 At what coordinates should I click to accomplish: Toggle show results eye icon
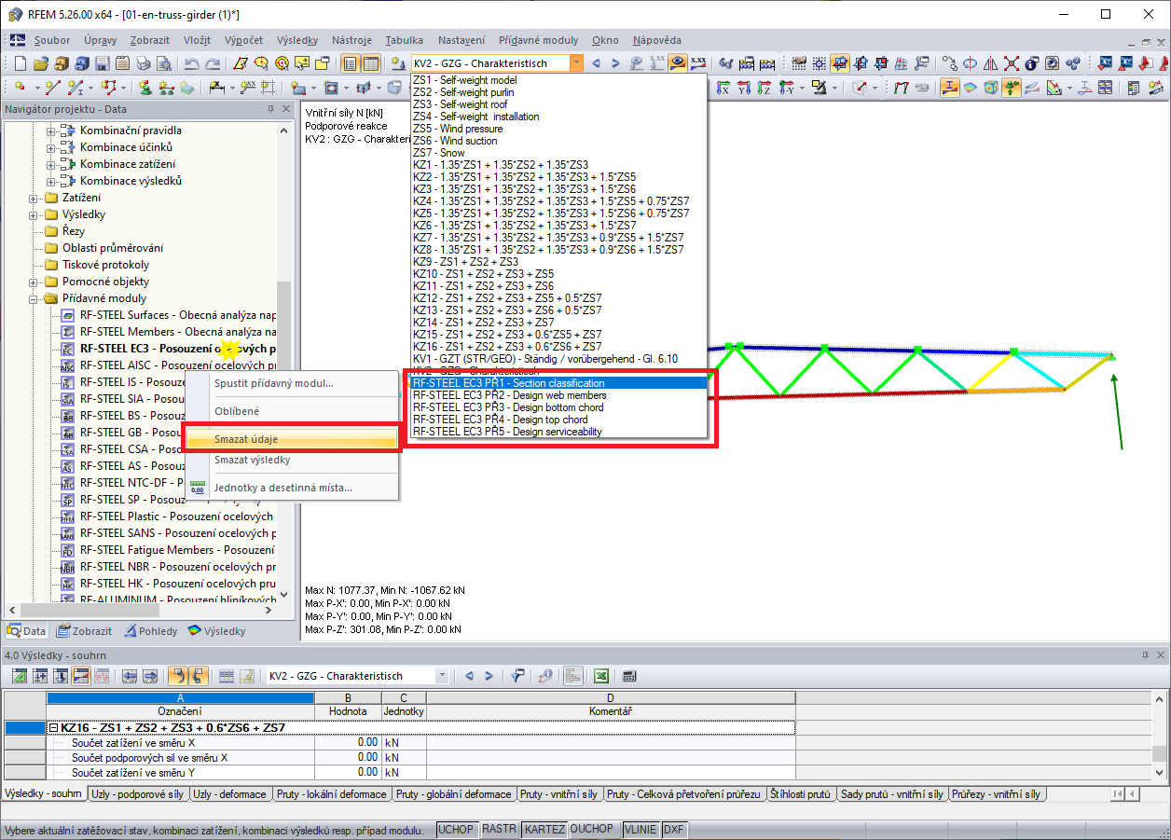point(677,63)
